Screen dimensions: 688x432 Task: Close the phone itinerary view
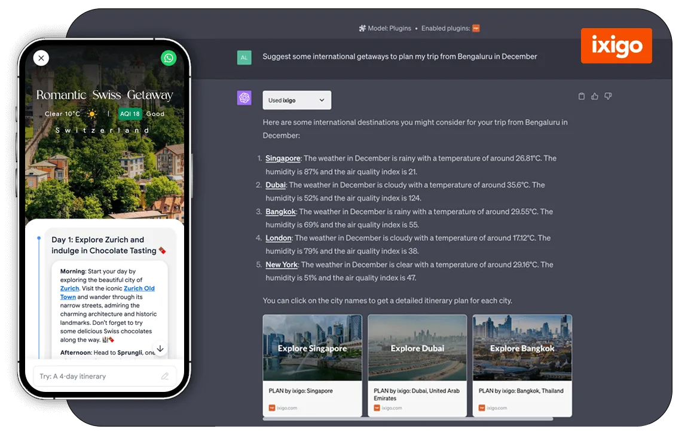[x=41, y=58]
